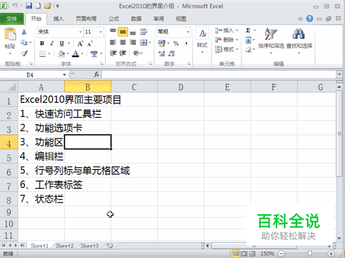345x258 pixels.
Task: Switch to the 数据 Data tab
Action: coord(137,19)
